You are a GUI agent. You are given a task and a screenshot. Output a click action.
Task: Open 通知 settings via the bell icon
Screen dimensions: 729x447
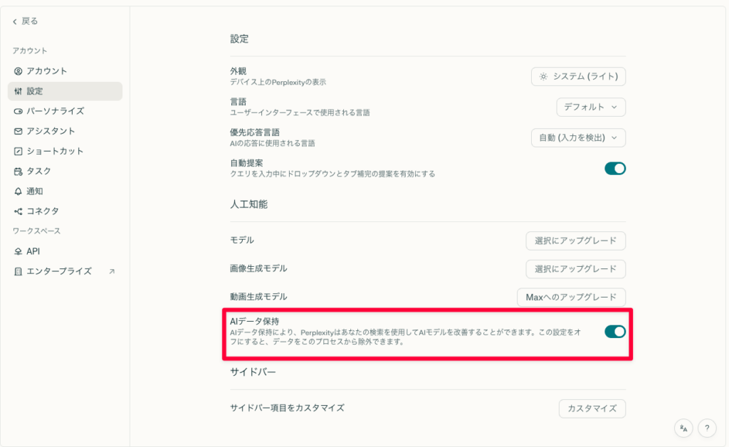click(x=16, y=190)
